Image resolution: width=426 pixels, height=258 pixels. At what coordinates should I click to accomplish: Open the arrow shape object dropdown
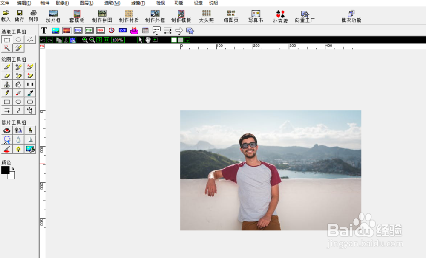point(179,31)
